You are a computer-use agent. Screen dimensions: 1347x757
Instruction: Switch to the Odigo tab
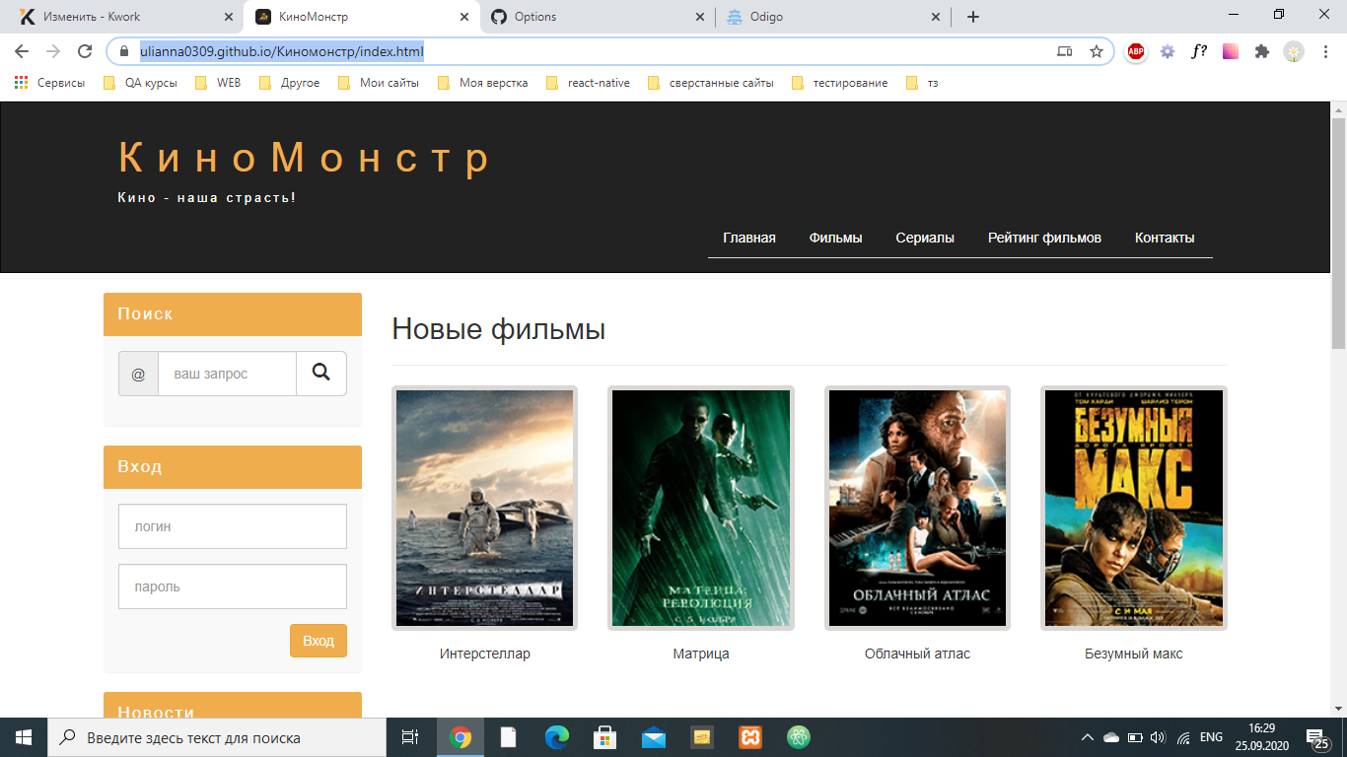point(833,17)
